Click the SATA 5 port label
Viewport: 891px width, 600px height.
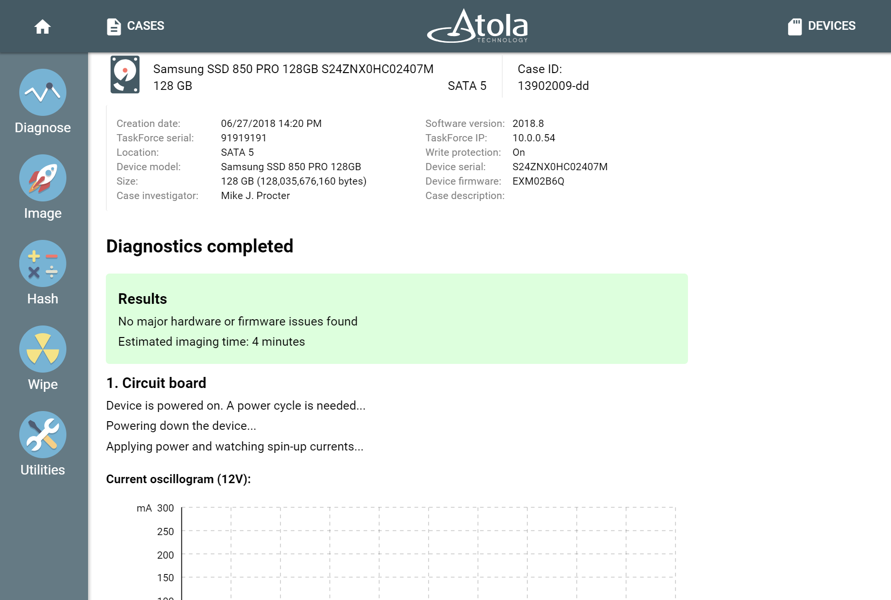click(x=467, y=86)
